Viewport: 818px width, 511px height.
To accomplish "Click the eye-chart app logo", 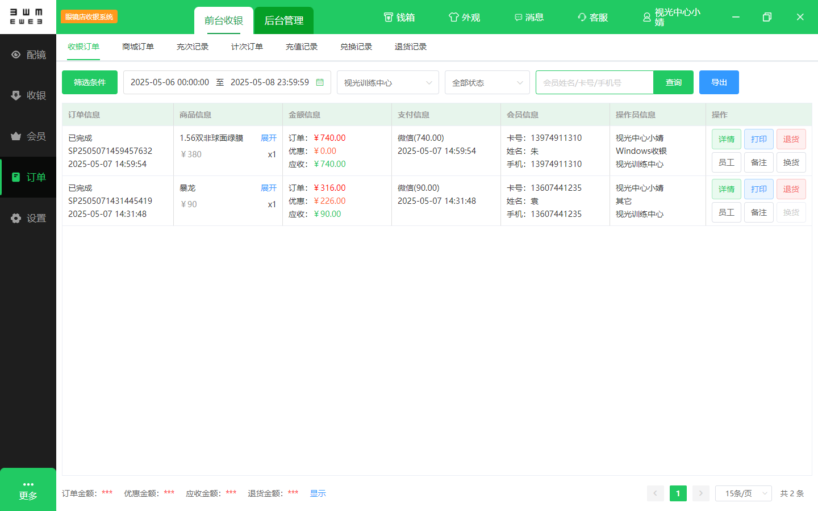I will point(26,16).
